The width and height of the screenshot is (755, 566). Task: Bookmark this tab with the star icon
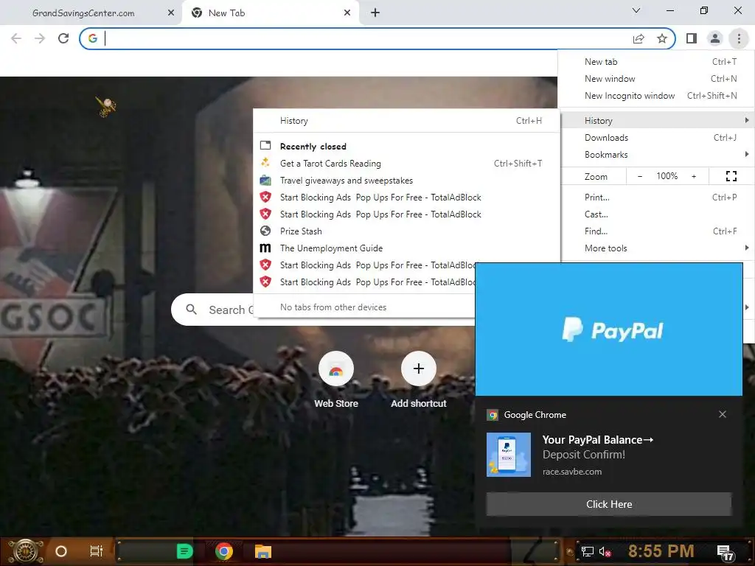[x=662, y=38]
